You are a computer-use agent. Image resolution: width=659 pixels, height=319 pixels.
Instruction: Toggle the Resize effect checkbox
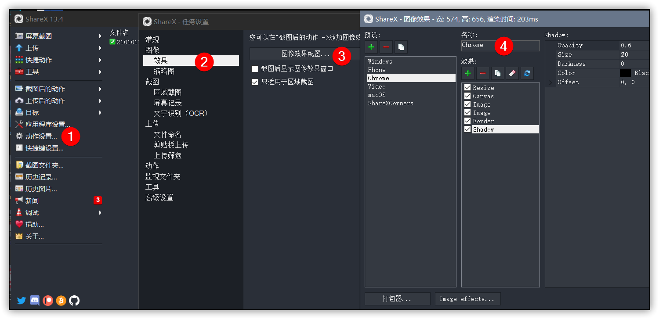coord(467,87)
